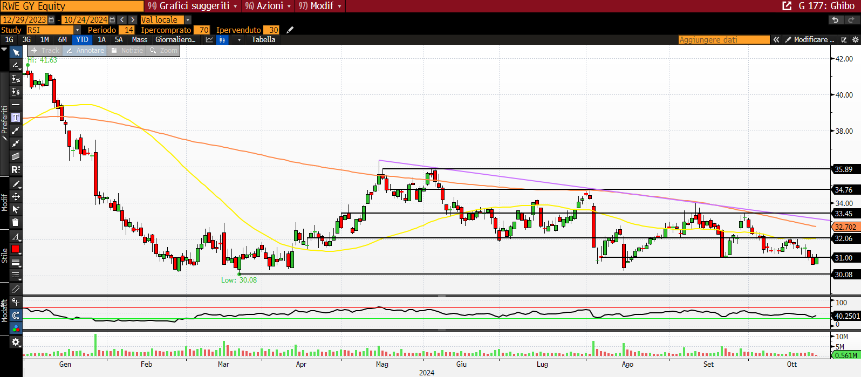Toggle Track crosshair mode
The height and width of the screenshot is (377, 861).
click(45, 50)
